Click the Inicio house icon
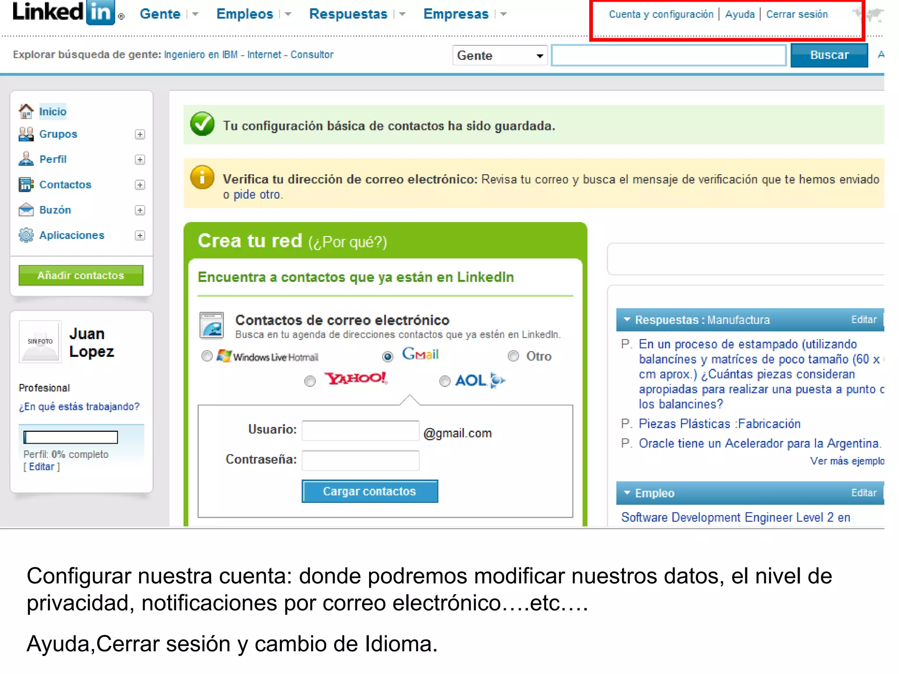The image size is (899, 674). tap(26, 111)
